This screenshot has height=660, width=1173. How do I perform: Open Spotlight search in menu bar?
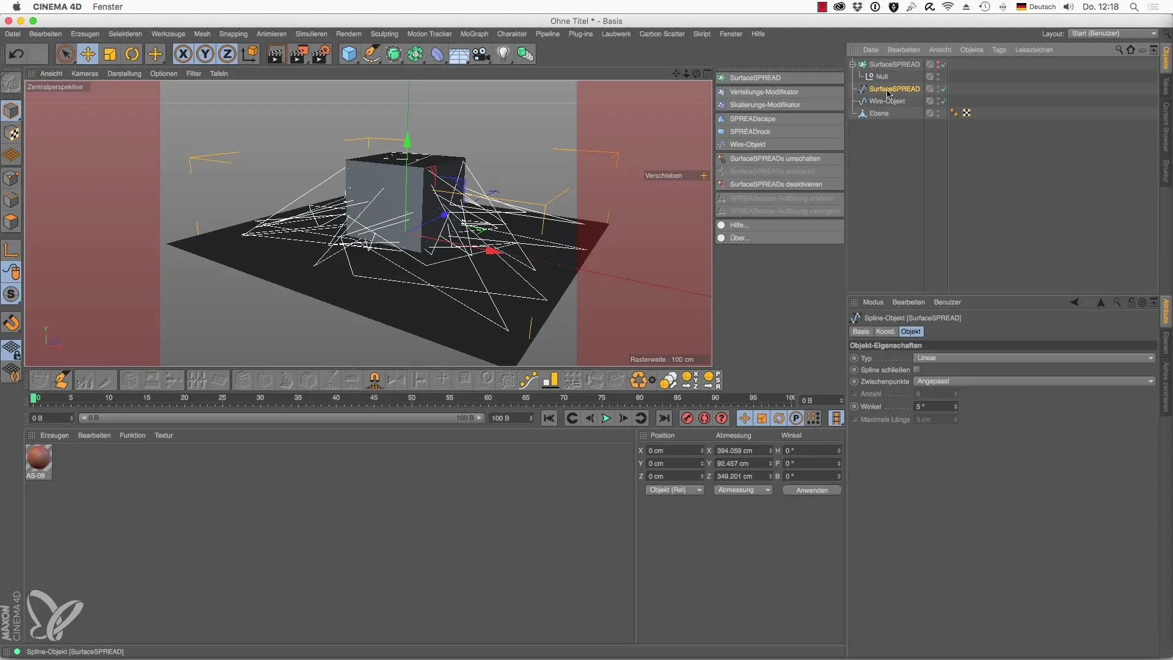tap(1134, 7)
